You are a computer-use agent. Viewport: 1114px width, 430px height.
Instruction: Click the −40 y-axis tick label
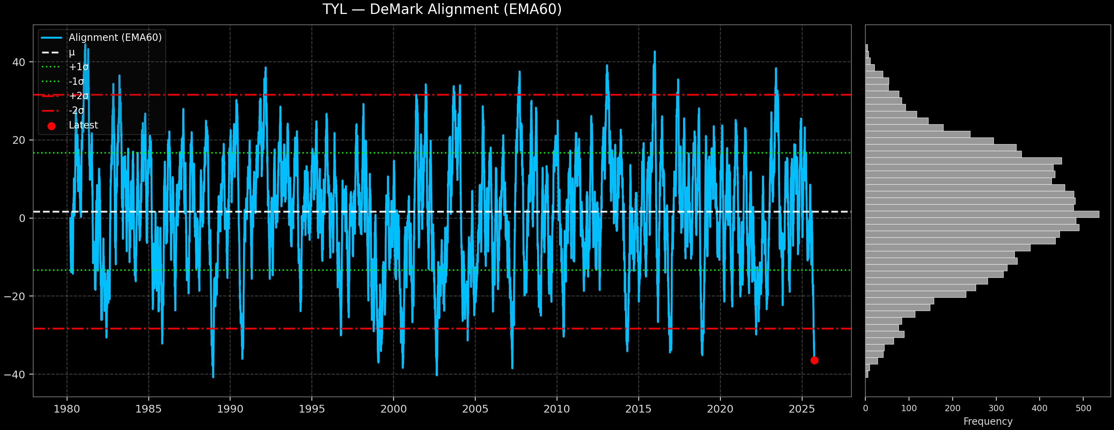click(15, 374)
